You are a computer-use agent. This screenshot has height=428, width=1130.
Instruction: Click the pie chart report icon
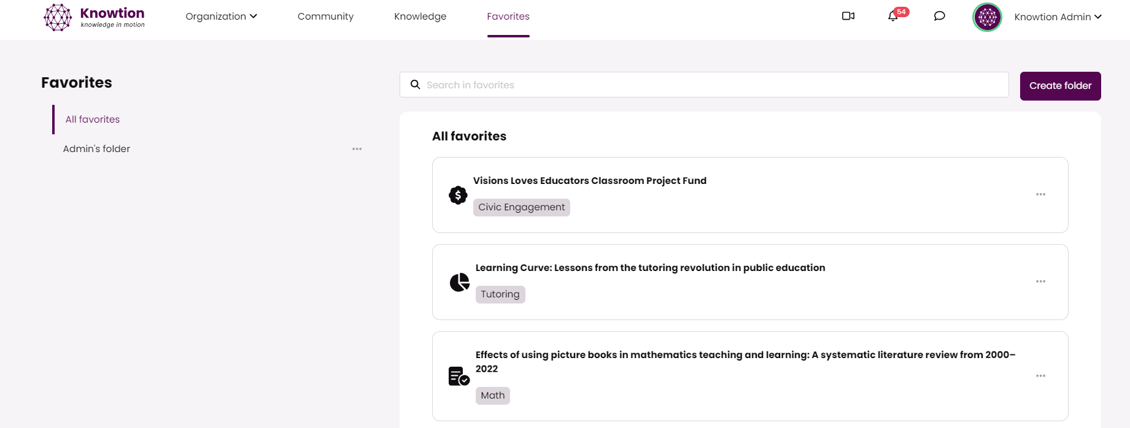point(459,282)
